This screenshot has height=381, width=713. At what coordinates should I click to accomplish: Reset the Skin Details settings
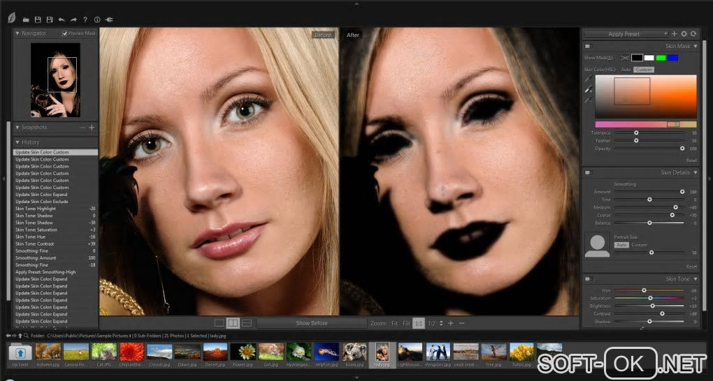(691, 267)
